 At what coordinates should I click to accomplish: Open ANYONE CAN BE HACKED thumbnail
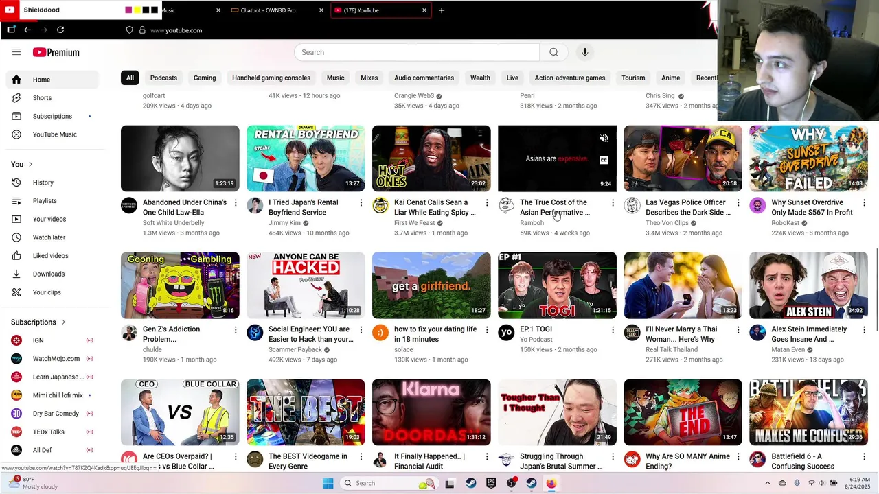click(306, 285)
